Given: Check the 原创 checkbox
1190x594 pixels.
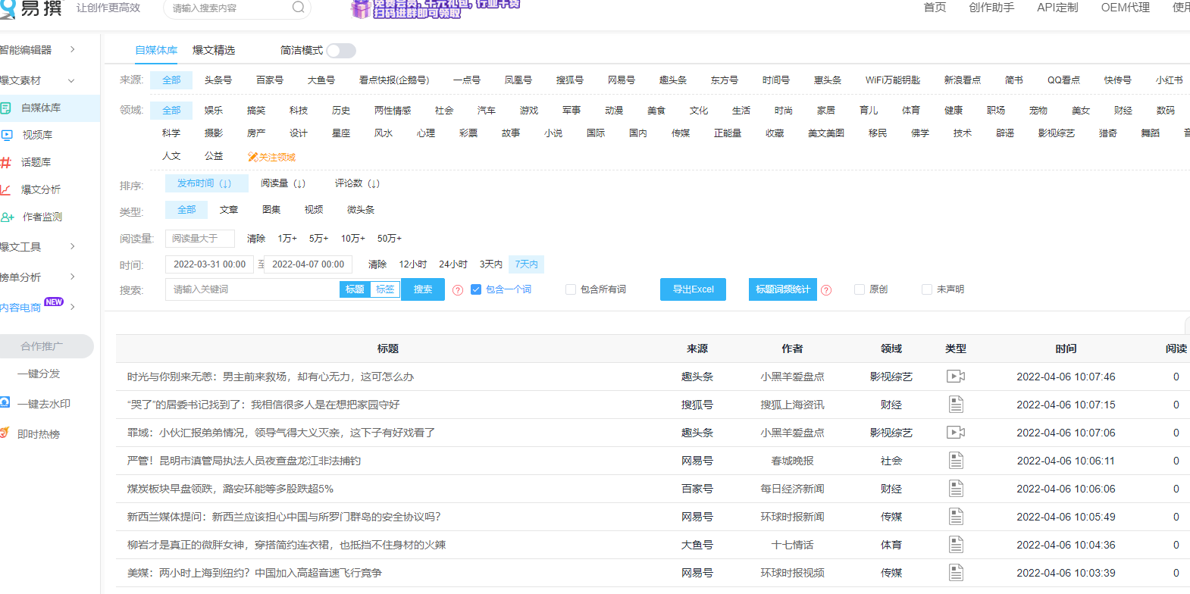Looking at the screenshot, I should pos(860,289).
